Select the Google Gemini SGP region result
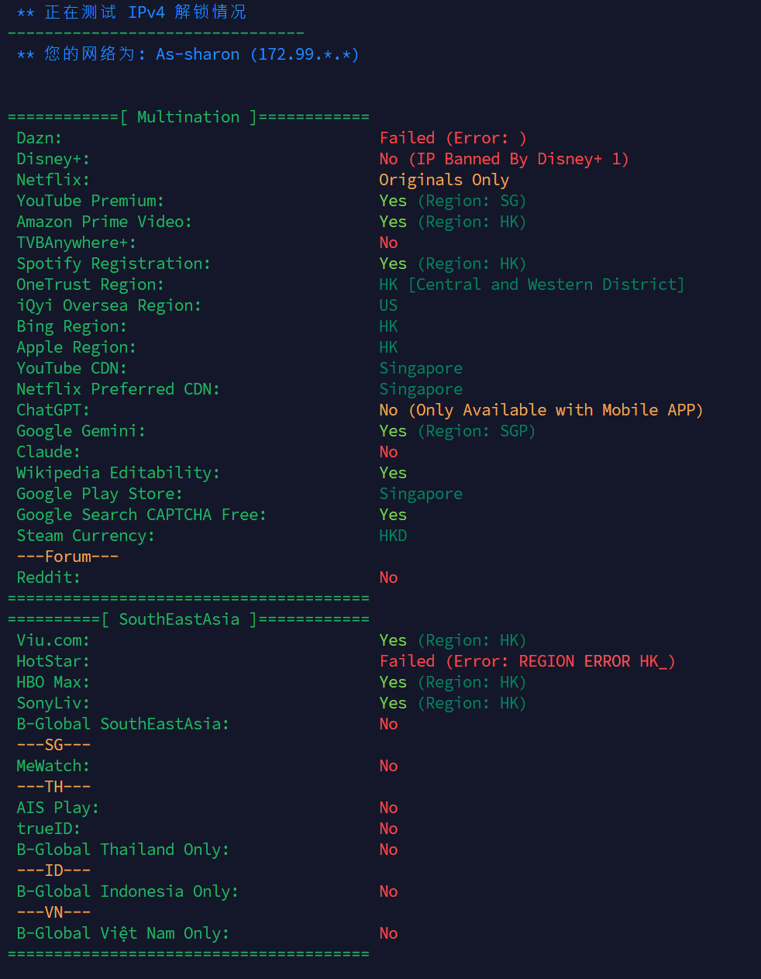 coord(457,431)
